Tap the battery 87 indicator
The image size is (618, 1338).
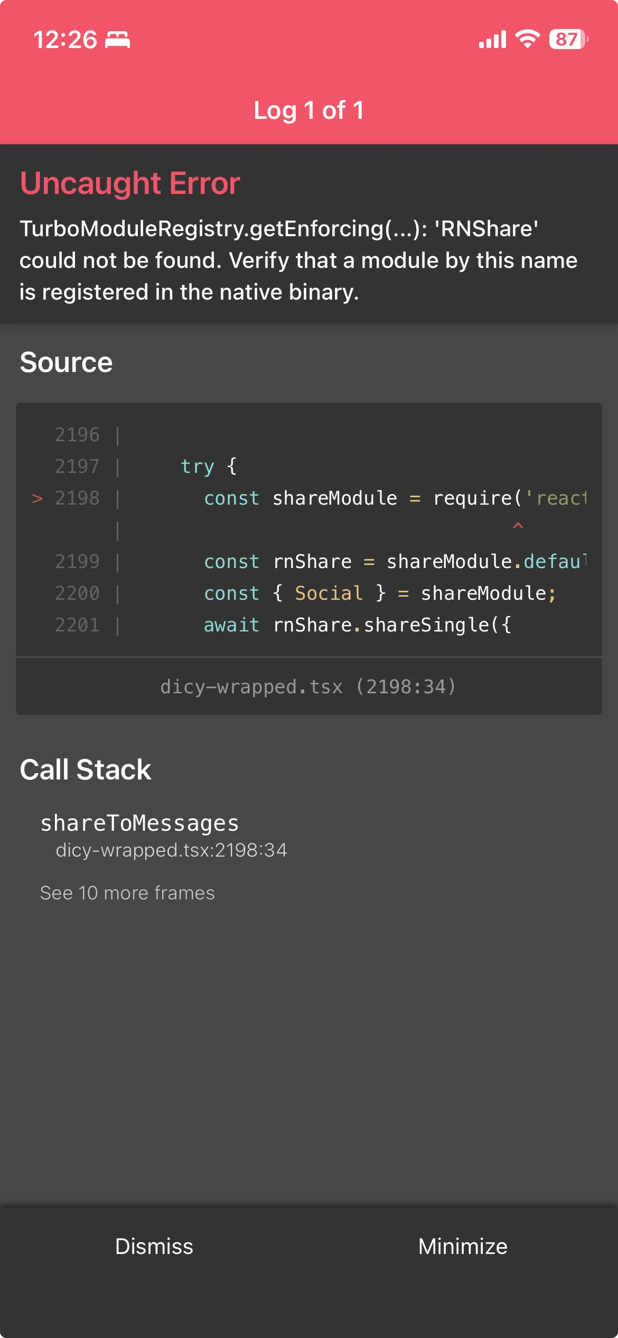click(569, 39)
